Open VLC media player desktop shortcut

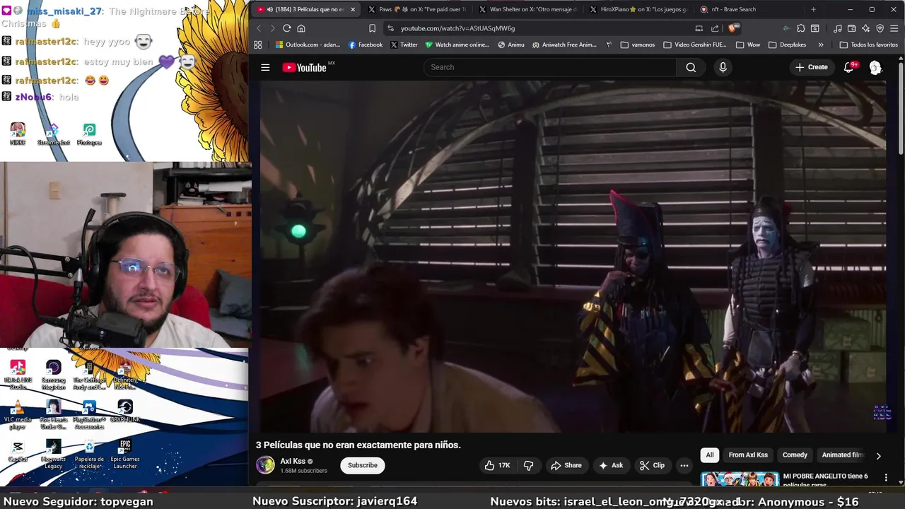coord(18,414)
